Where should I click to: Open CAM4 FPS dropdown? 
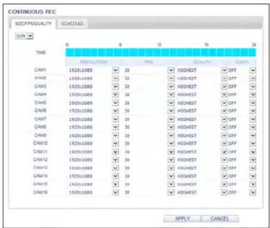point(171,94)
